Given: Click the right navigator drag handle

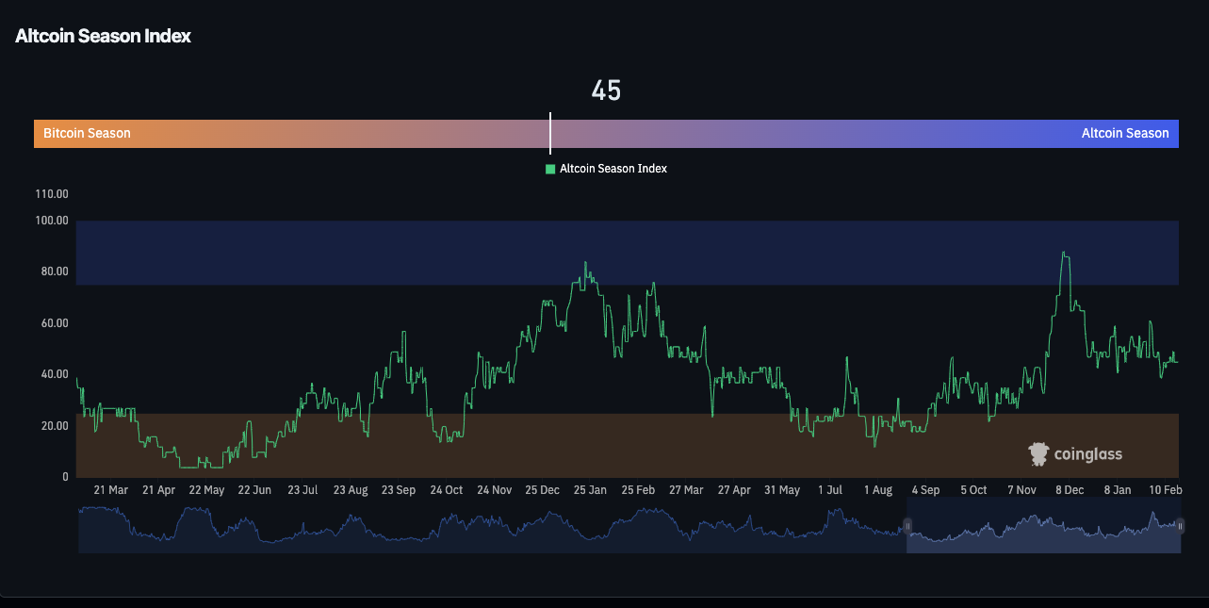Looking at the screenshot, I should click(x=1180, y=525).
